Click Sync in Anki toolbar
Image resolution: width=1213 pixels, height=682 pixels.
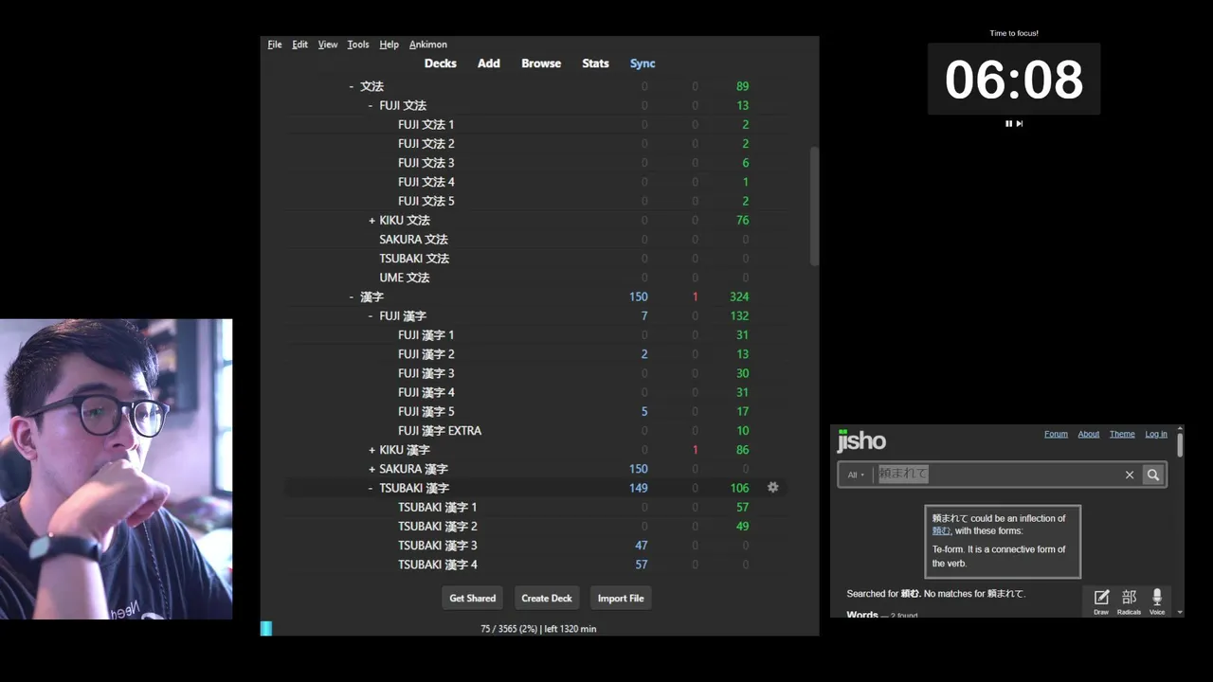click(x=643, y=63)
